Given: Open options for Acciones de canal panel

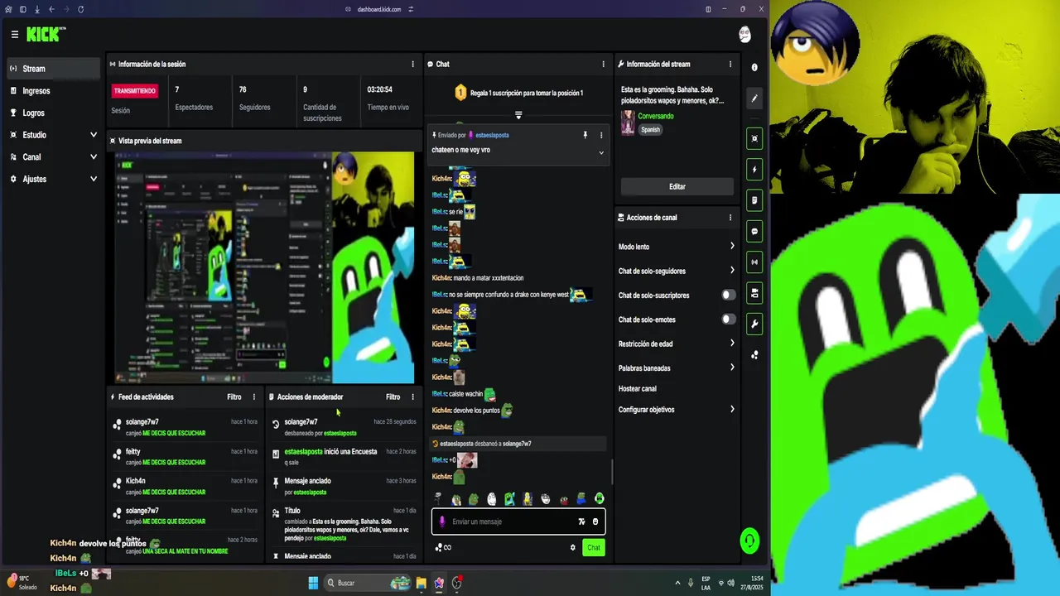Looking at the screenshot, I should (x=730, y=218).
